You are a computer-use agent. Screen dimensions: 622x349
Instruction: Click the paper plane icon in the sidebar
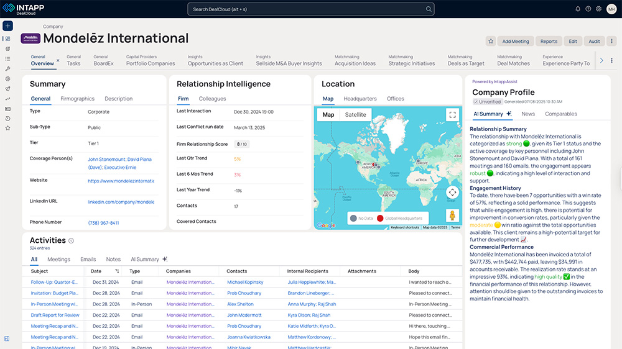[x=7, y=89]
